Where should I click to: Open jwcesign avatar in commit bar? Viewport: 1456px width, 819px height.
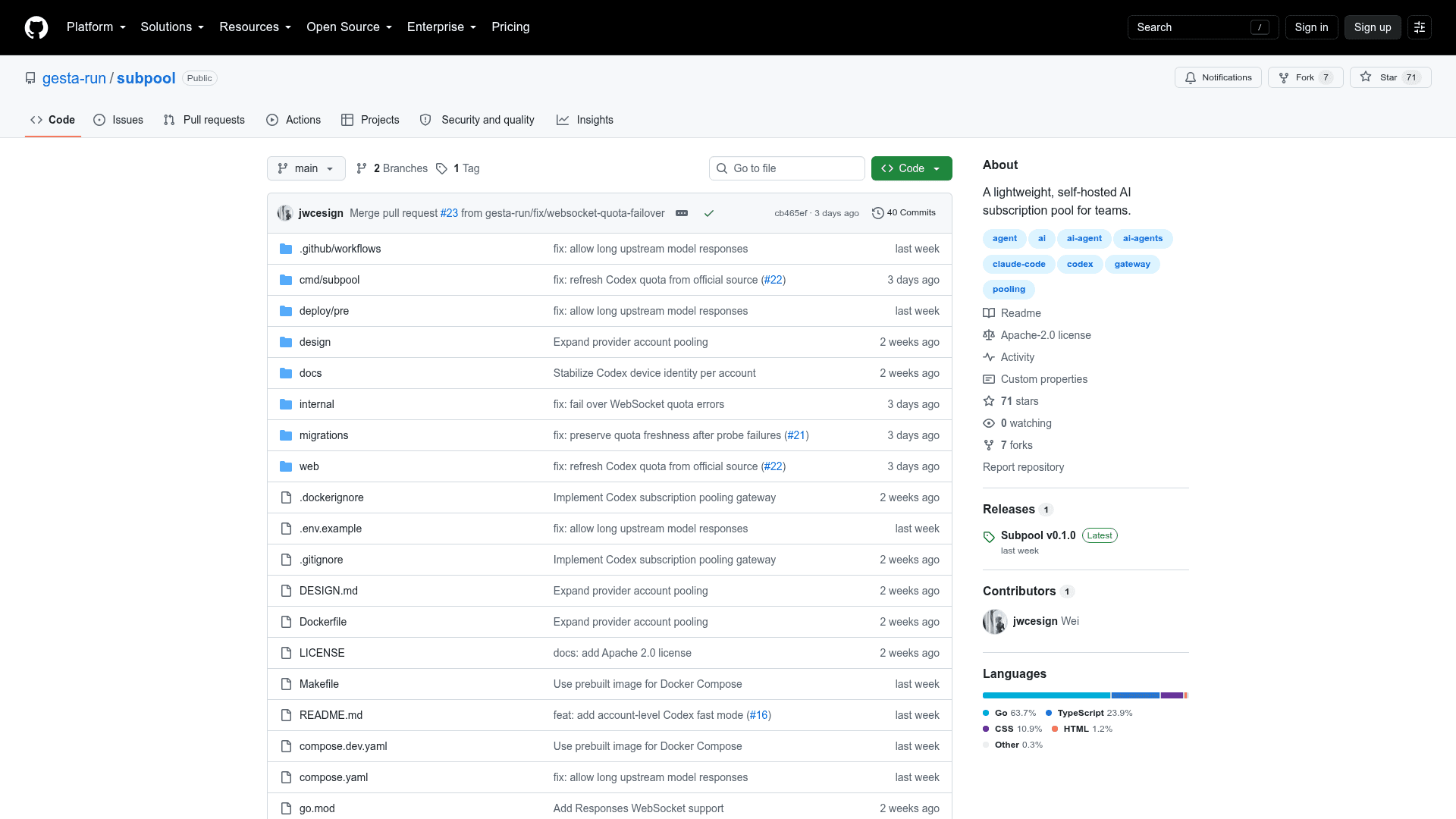pyautogui.click(x=285, y=213)
